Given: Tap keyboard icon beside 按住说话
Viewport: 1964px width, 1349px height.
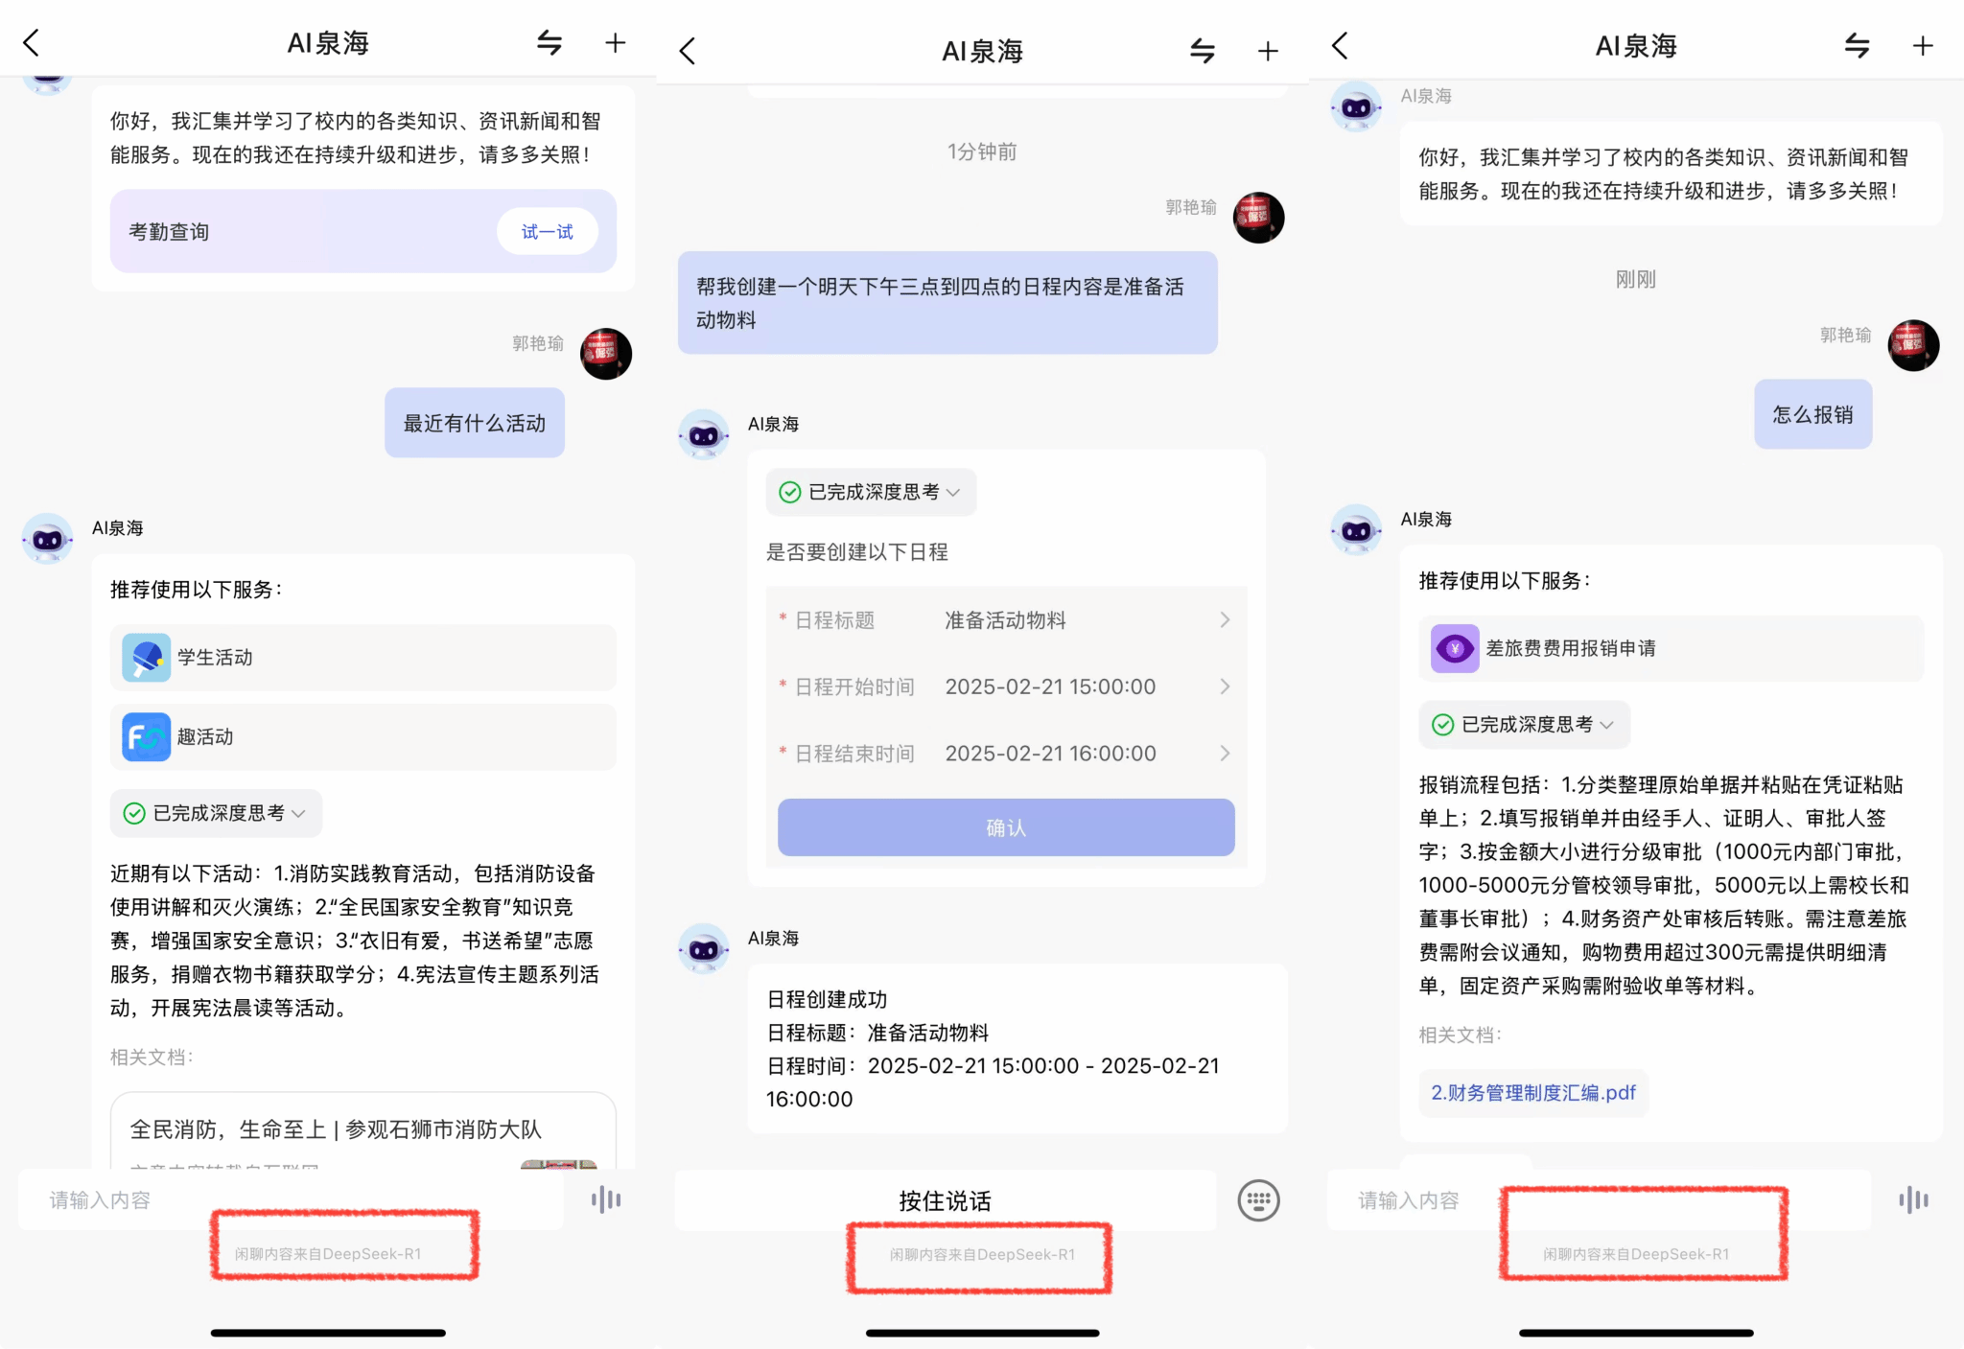Looking at the screenshot, I should coord(1258,1200).
